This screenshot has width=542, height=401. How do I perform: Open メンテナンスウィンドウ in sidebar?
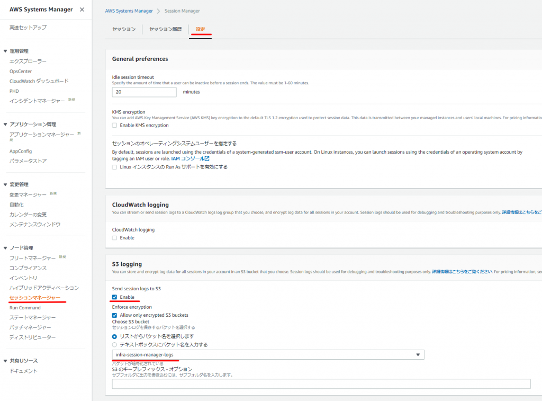(35, 225)
